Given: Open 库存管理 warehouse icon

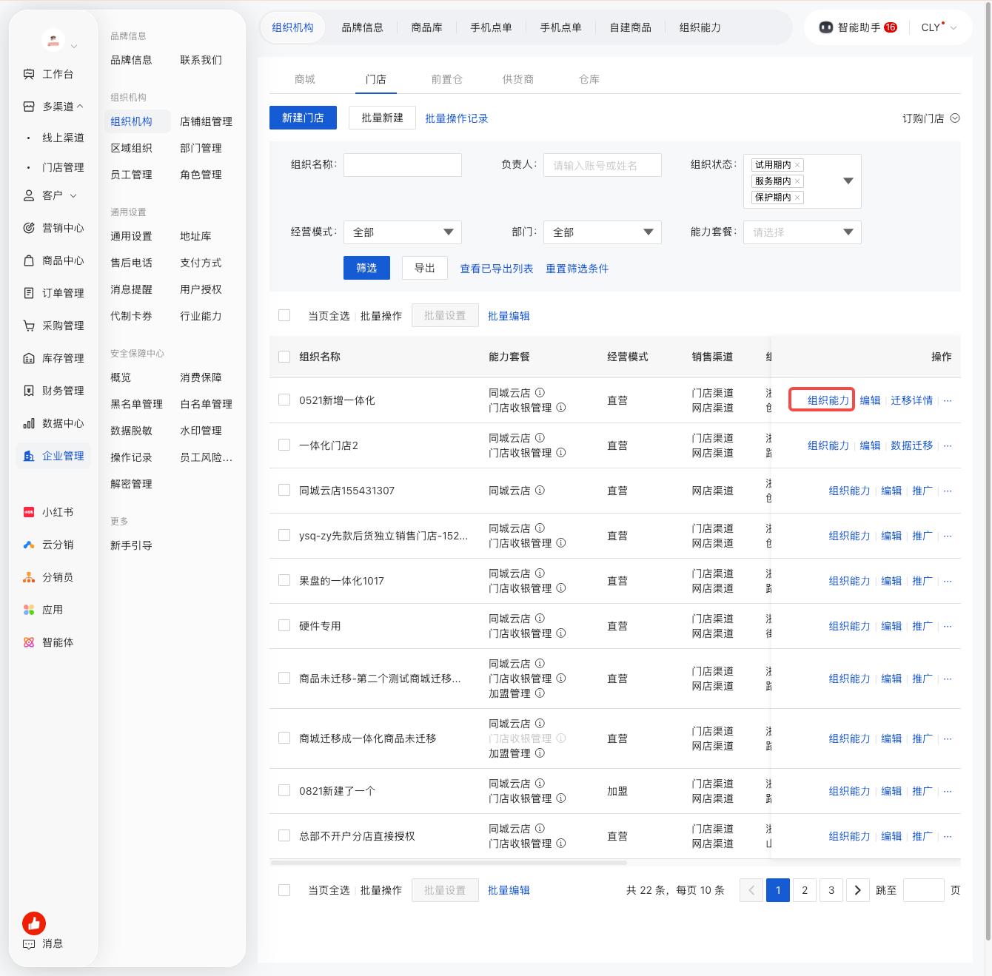Looking at the screenshot, I should [x=29, y=358].
